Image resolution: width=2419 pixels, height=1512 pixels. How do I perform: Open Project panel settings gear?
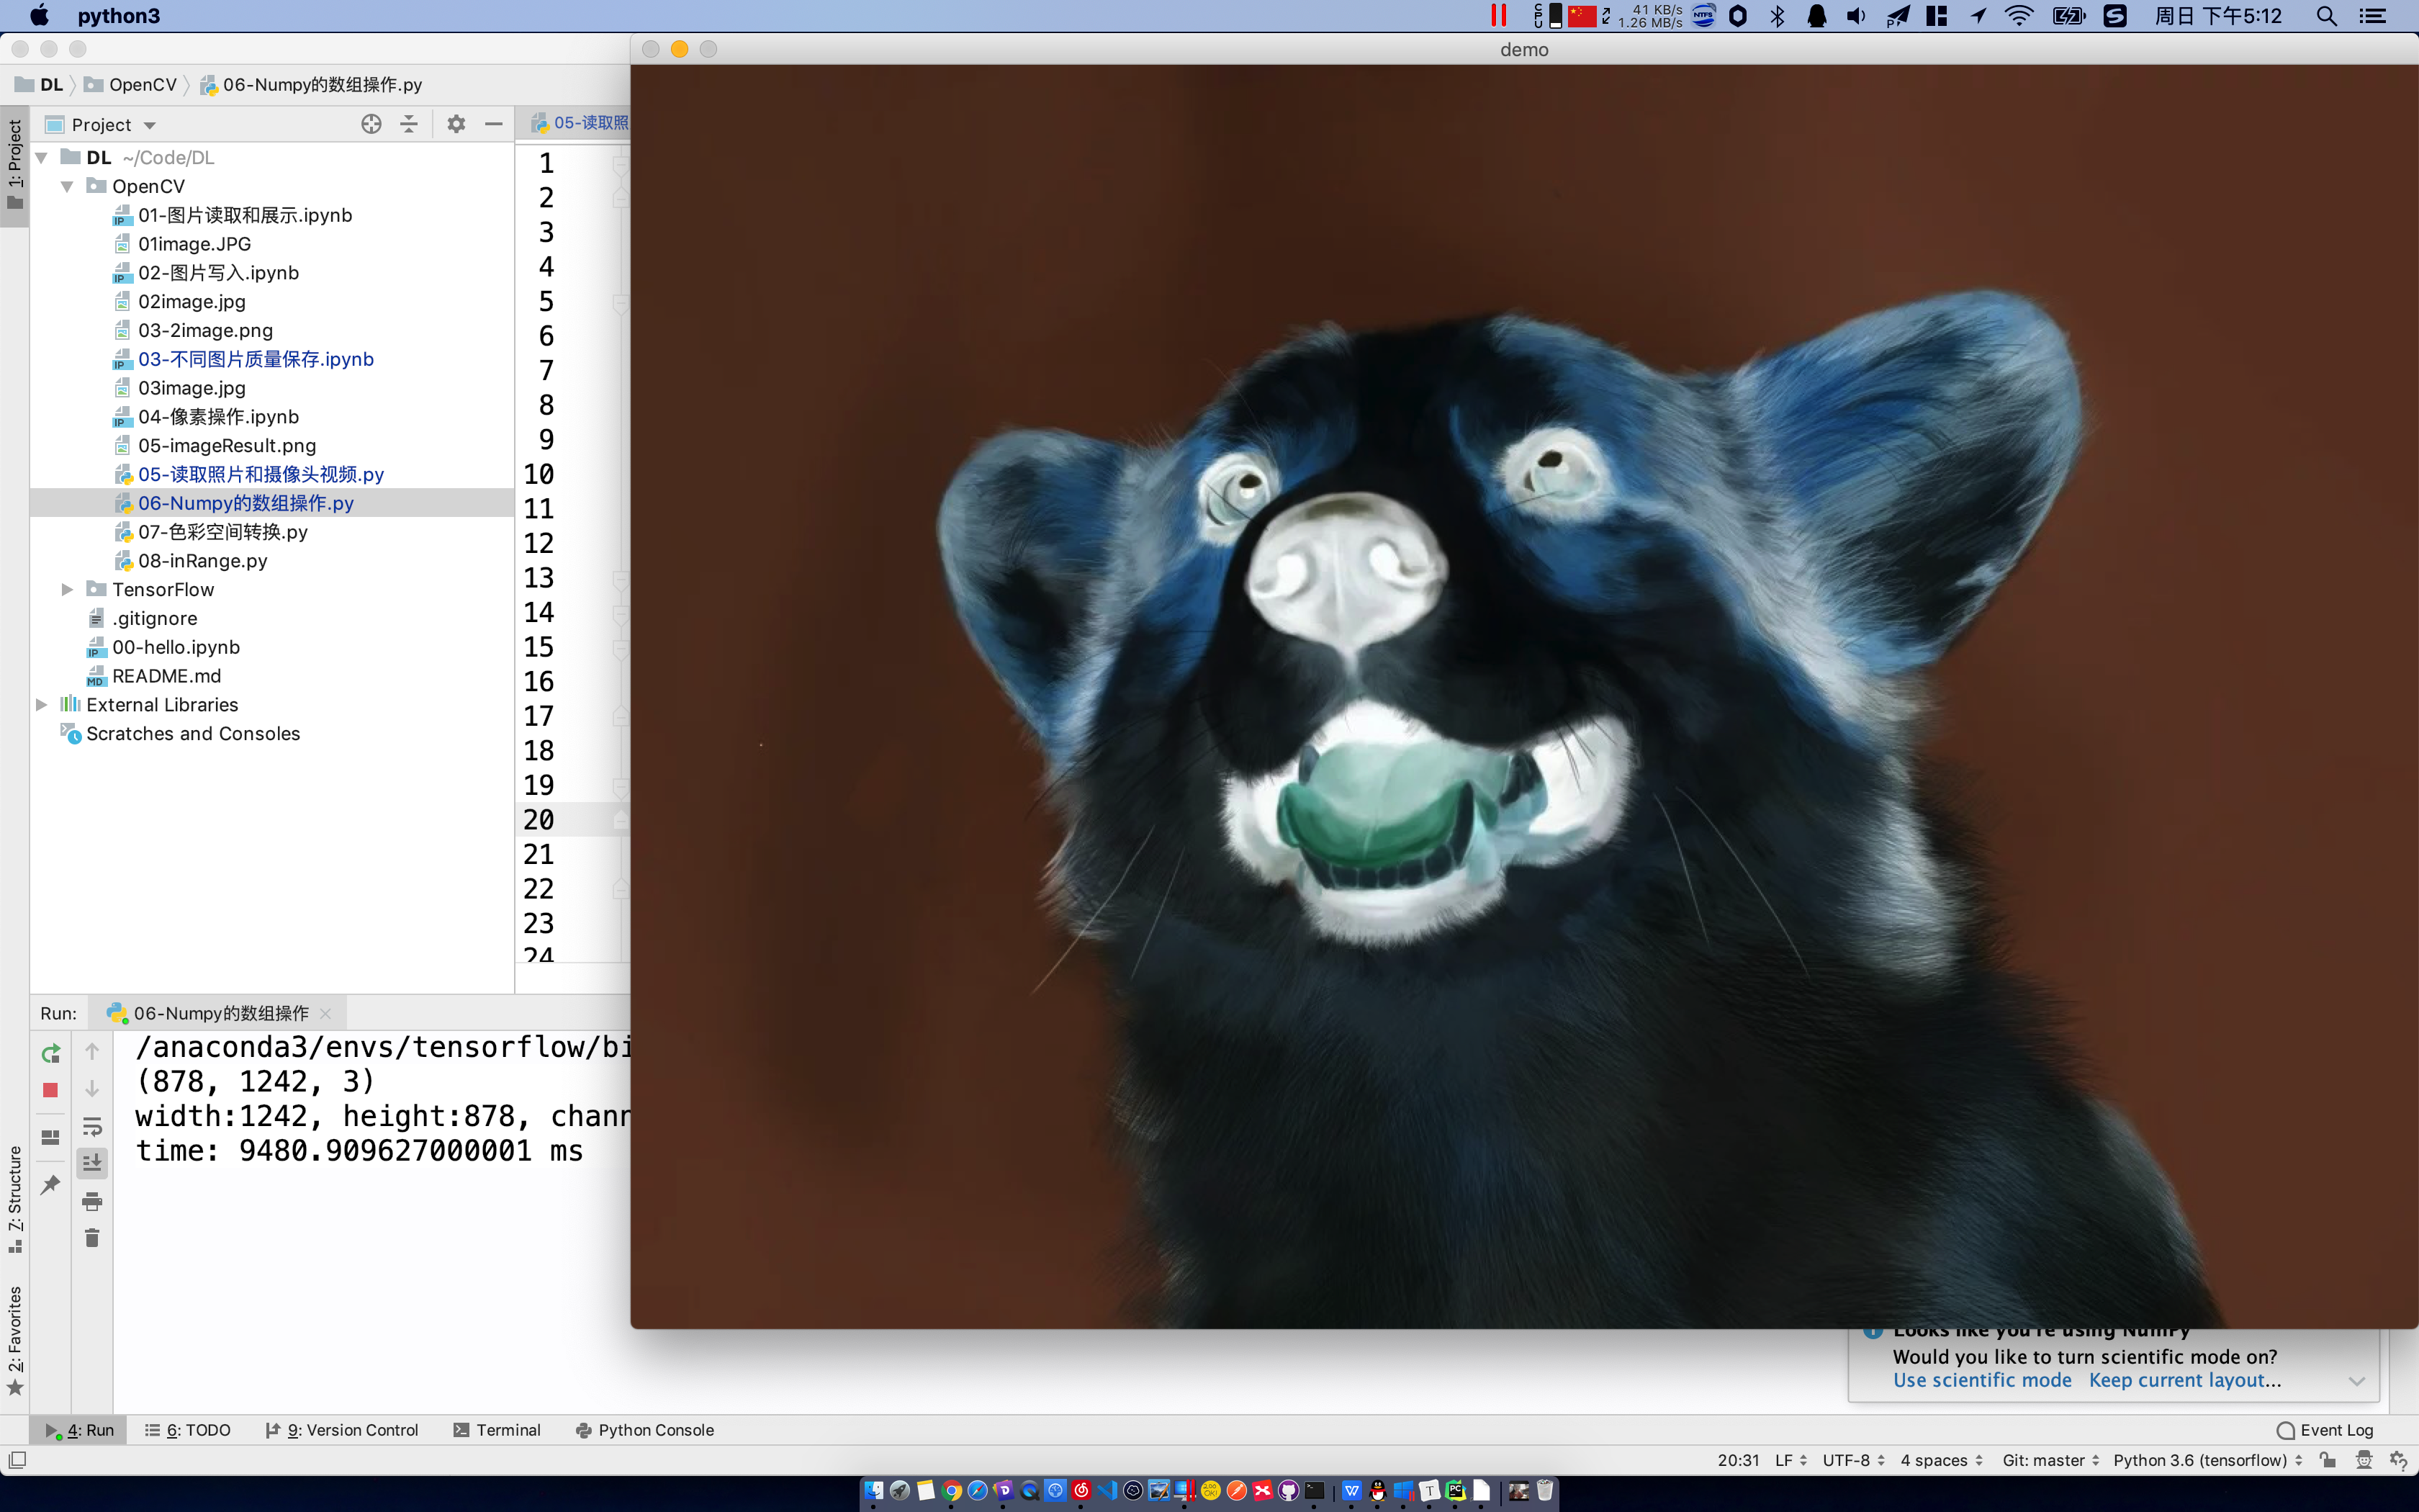coord(456,124)
